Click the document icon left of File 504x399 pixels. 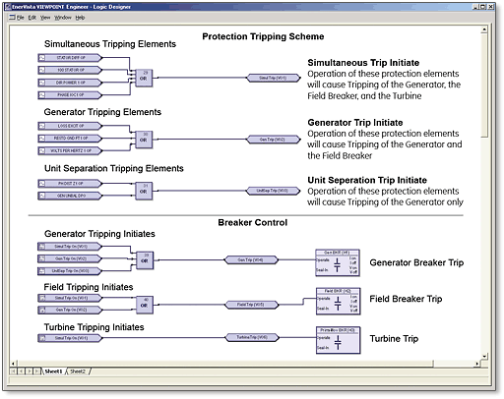[12, 18]
